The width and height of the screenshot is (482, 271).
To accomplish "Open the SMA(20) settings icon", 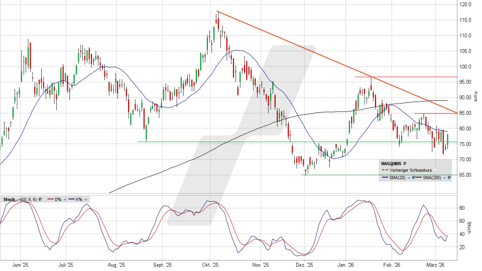I will click(413, 178).
